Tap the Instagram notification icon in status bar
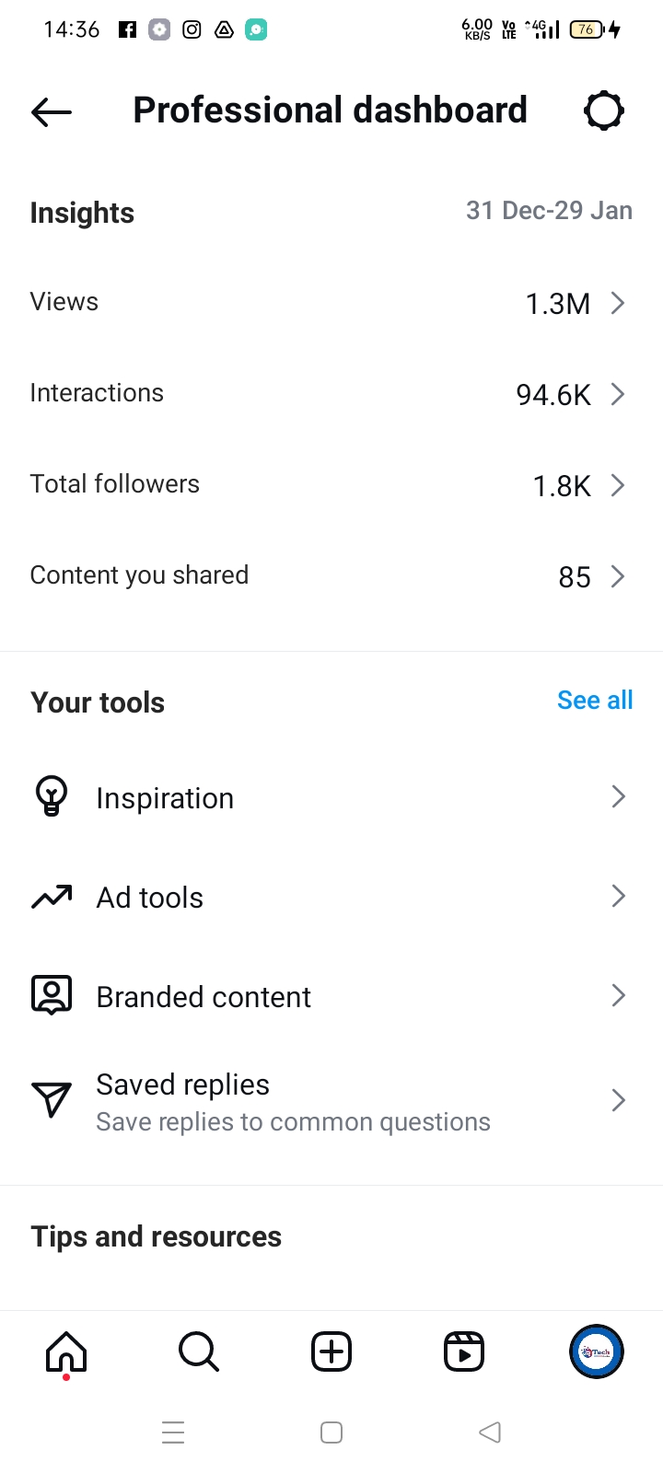The image size is (663, 1473). coord(192,29)
